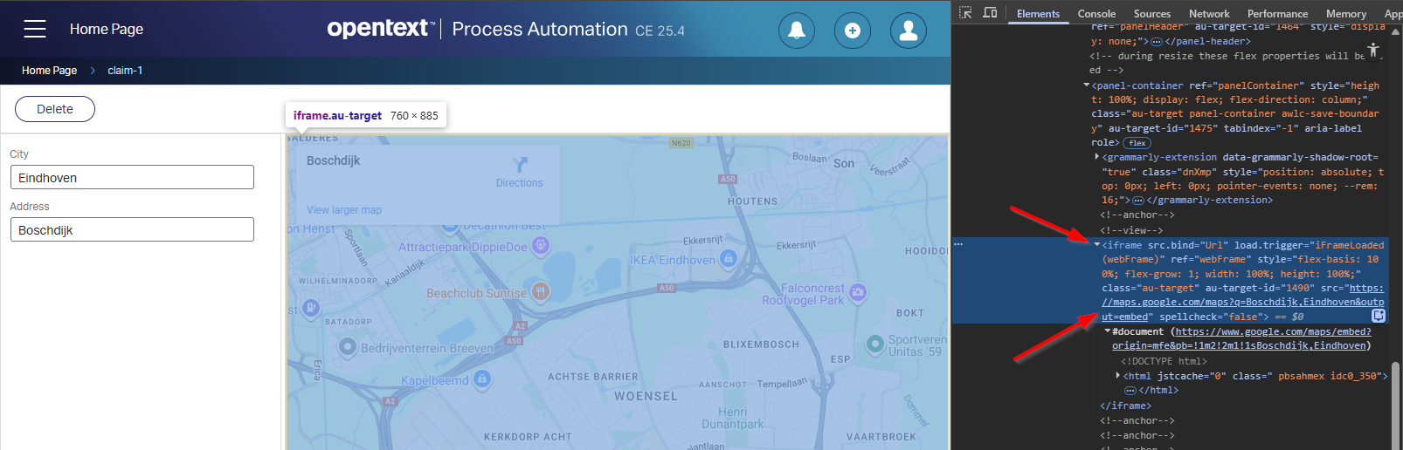Collapse the panel-container node

1087,85
